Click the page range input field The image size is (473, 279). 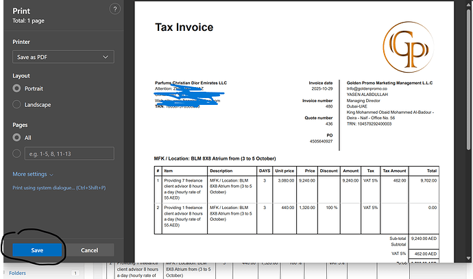point(69,154)
